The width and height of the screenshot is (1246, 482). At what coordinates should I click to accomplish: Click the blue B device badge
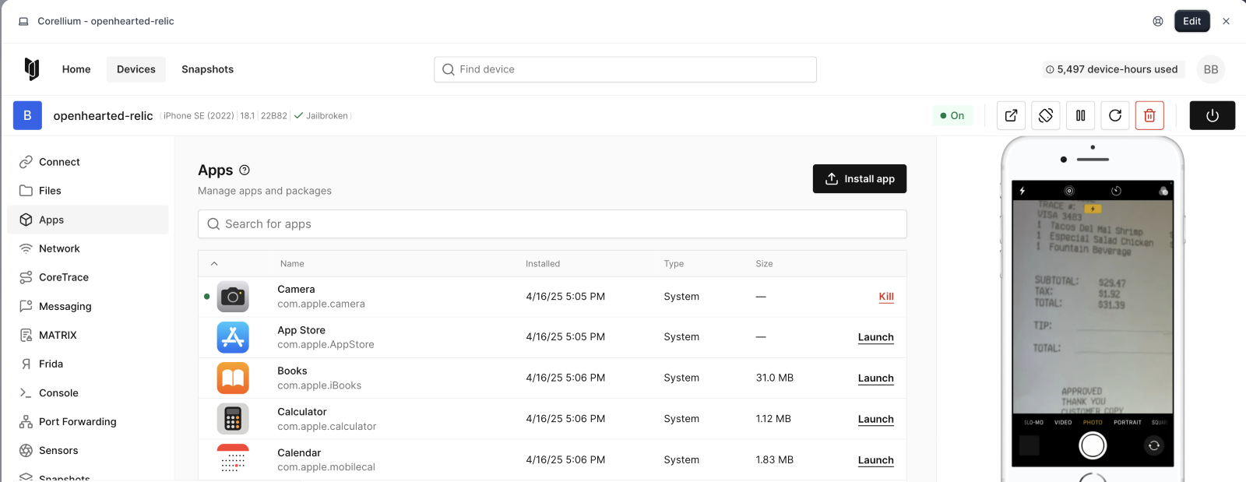pyautogui.click(x=27, y=115)
